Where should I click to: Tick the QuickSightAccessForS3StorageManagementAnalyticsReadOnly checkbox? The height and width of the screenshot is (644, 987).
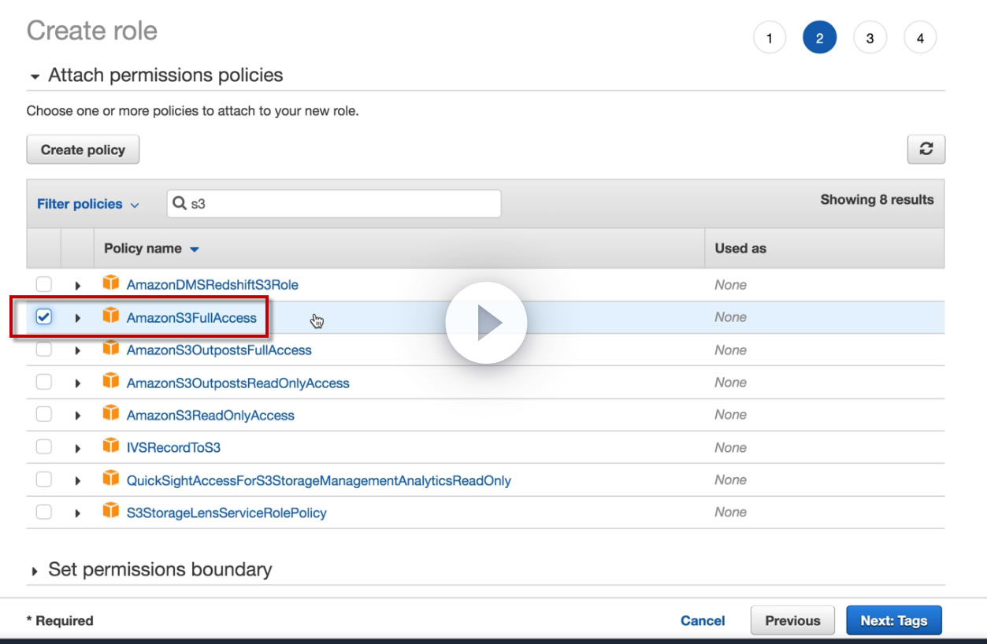pyautogui.click(x=44, y=479)
